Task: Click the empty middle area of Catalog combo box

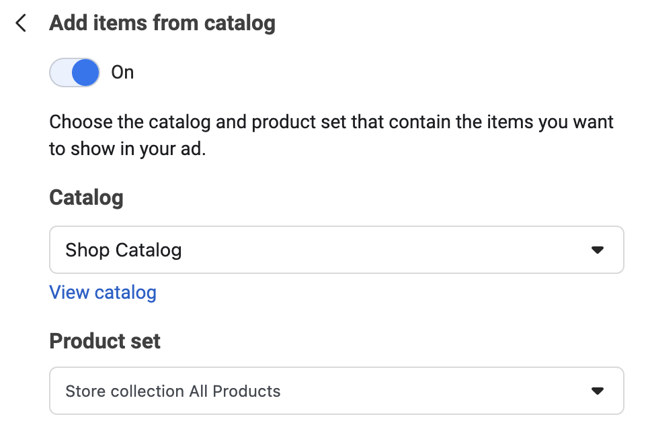Action: click(376, 250)
